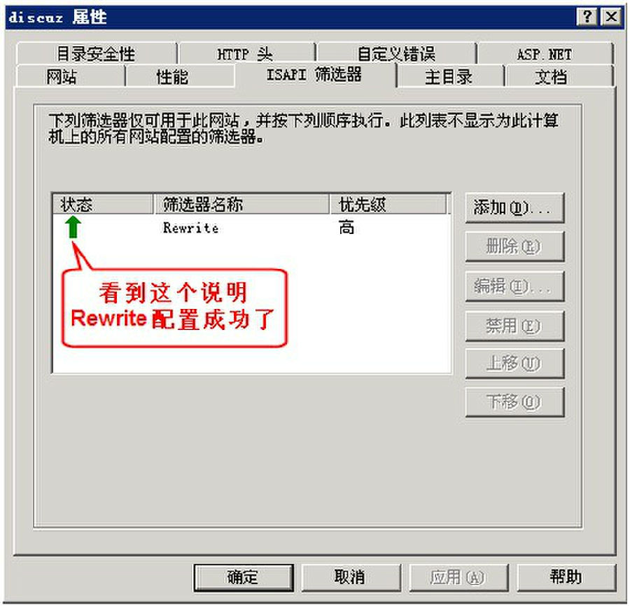Confirm with the 确定 button

244,577
